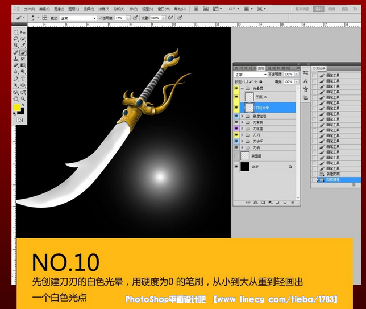Select the Crop tool
Viewport: 366px width, 309px height.
pos(16,45)
